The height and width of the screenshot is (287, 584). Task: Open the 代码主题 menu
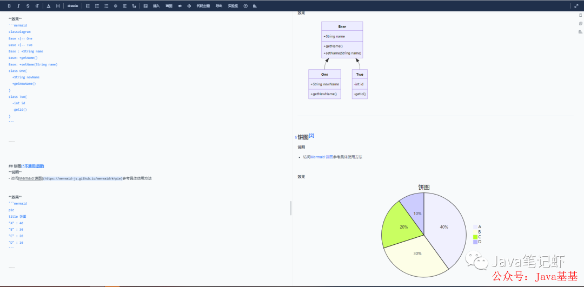[203, 6]
